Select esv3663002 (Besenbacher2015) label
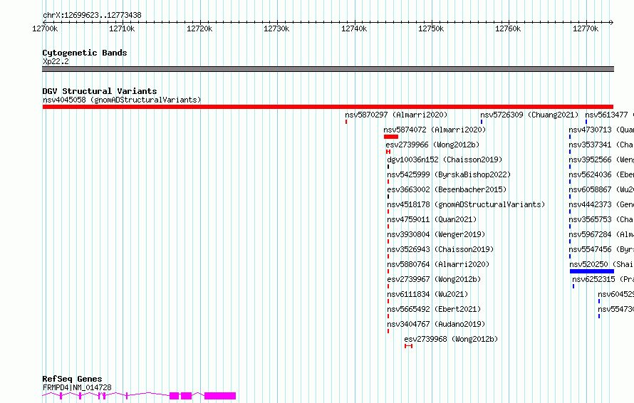The image size is (634, 403). (x=447, y=189)
